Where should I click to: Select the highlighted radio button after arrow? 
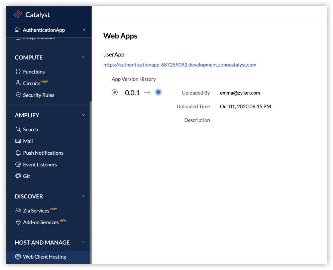click(158, 92)
